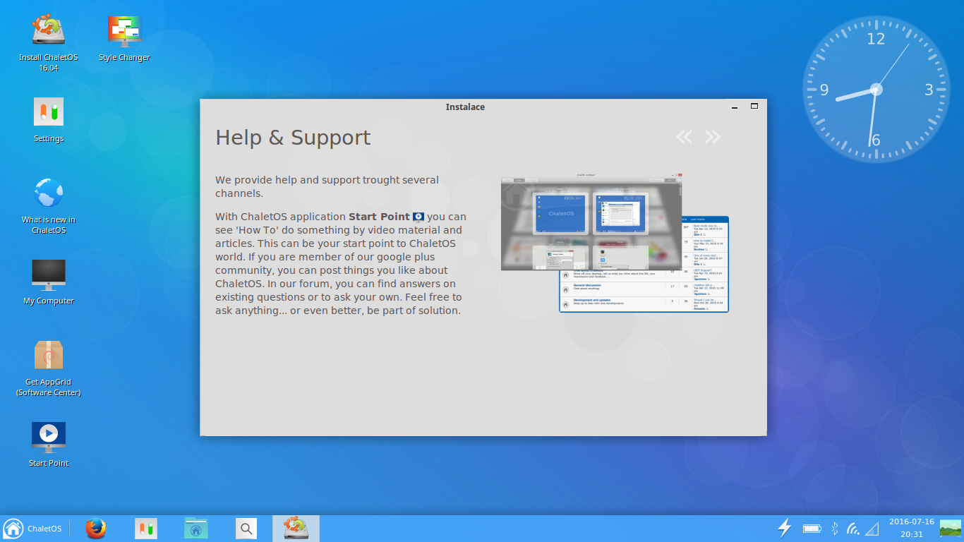Check the battery status tray icon

coord(812,528)
